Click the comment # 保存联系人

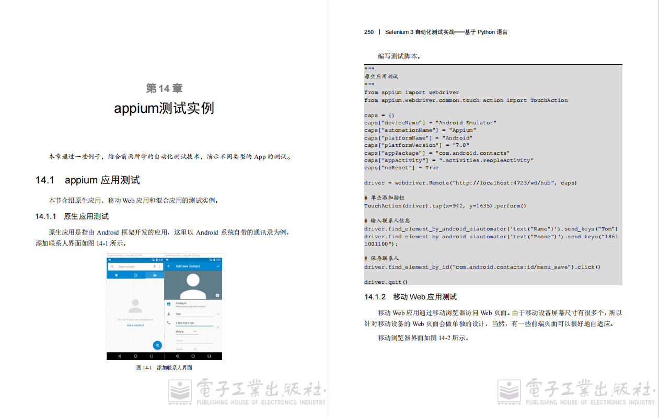381,259
